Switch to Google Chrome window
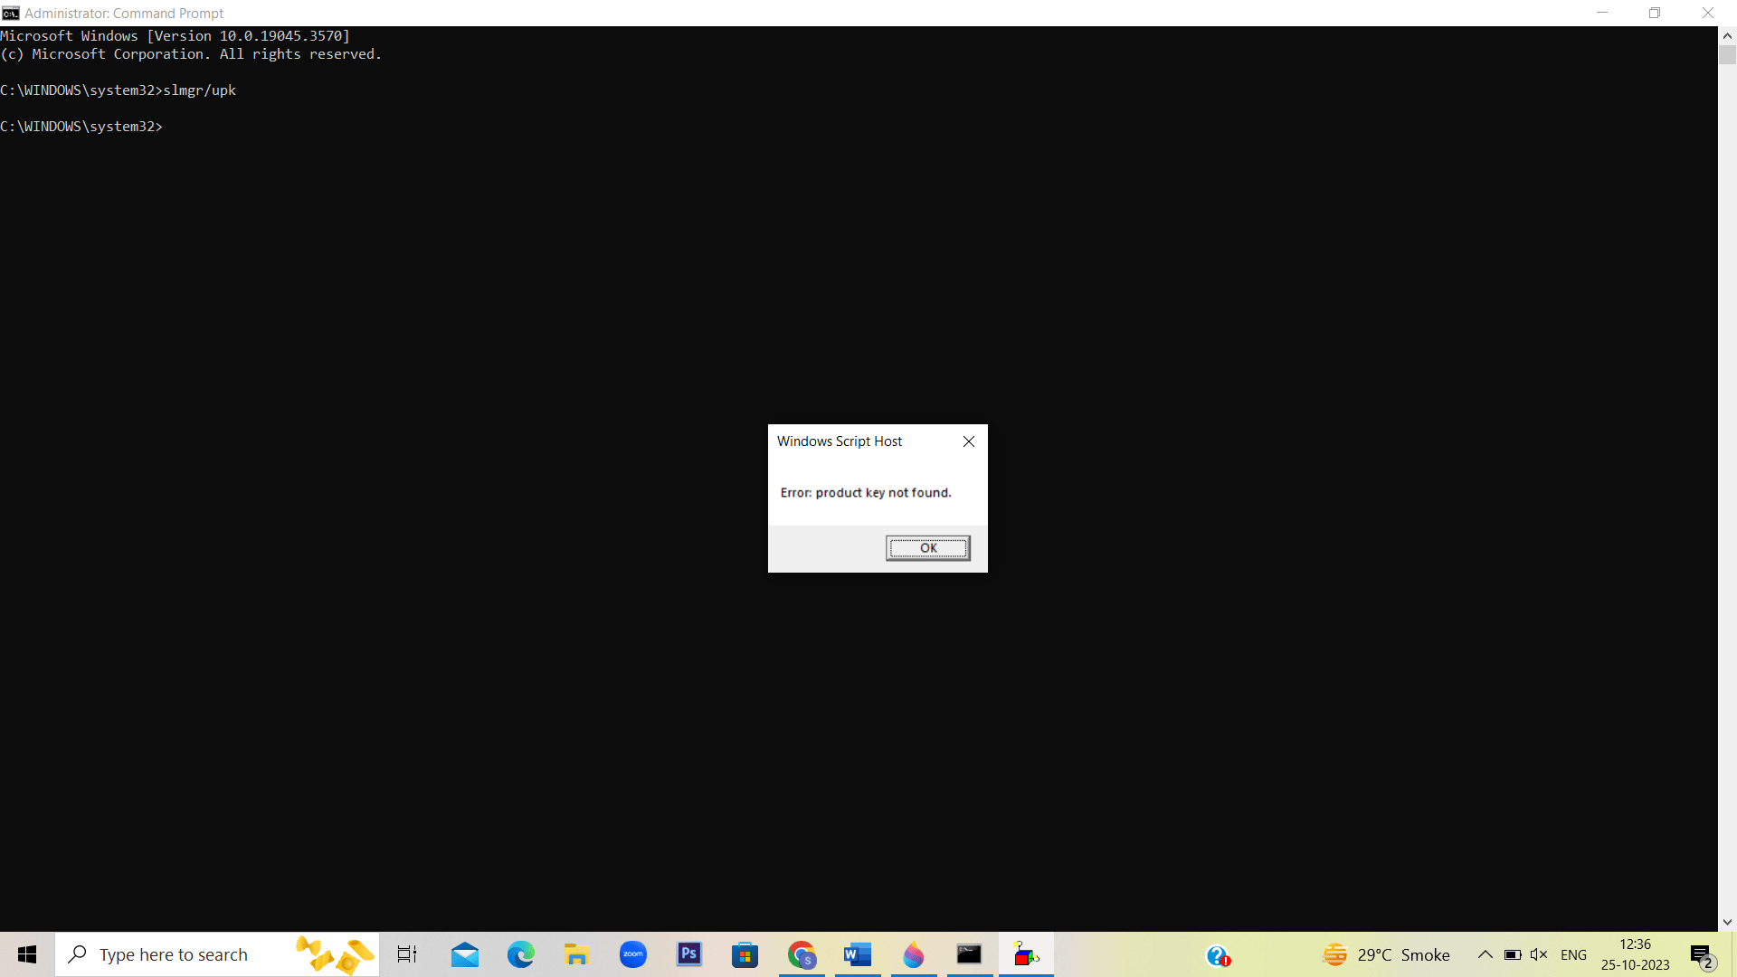The image size is (1737, 977). 802,954
